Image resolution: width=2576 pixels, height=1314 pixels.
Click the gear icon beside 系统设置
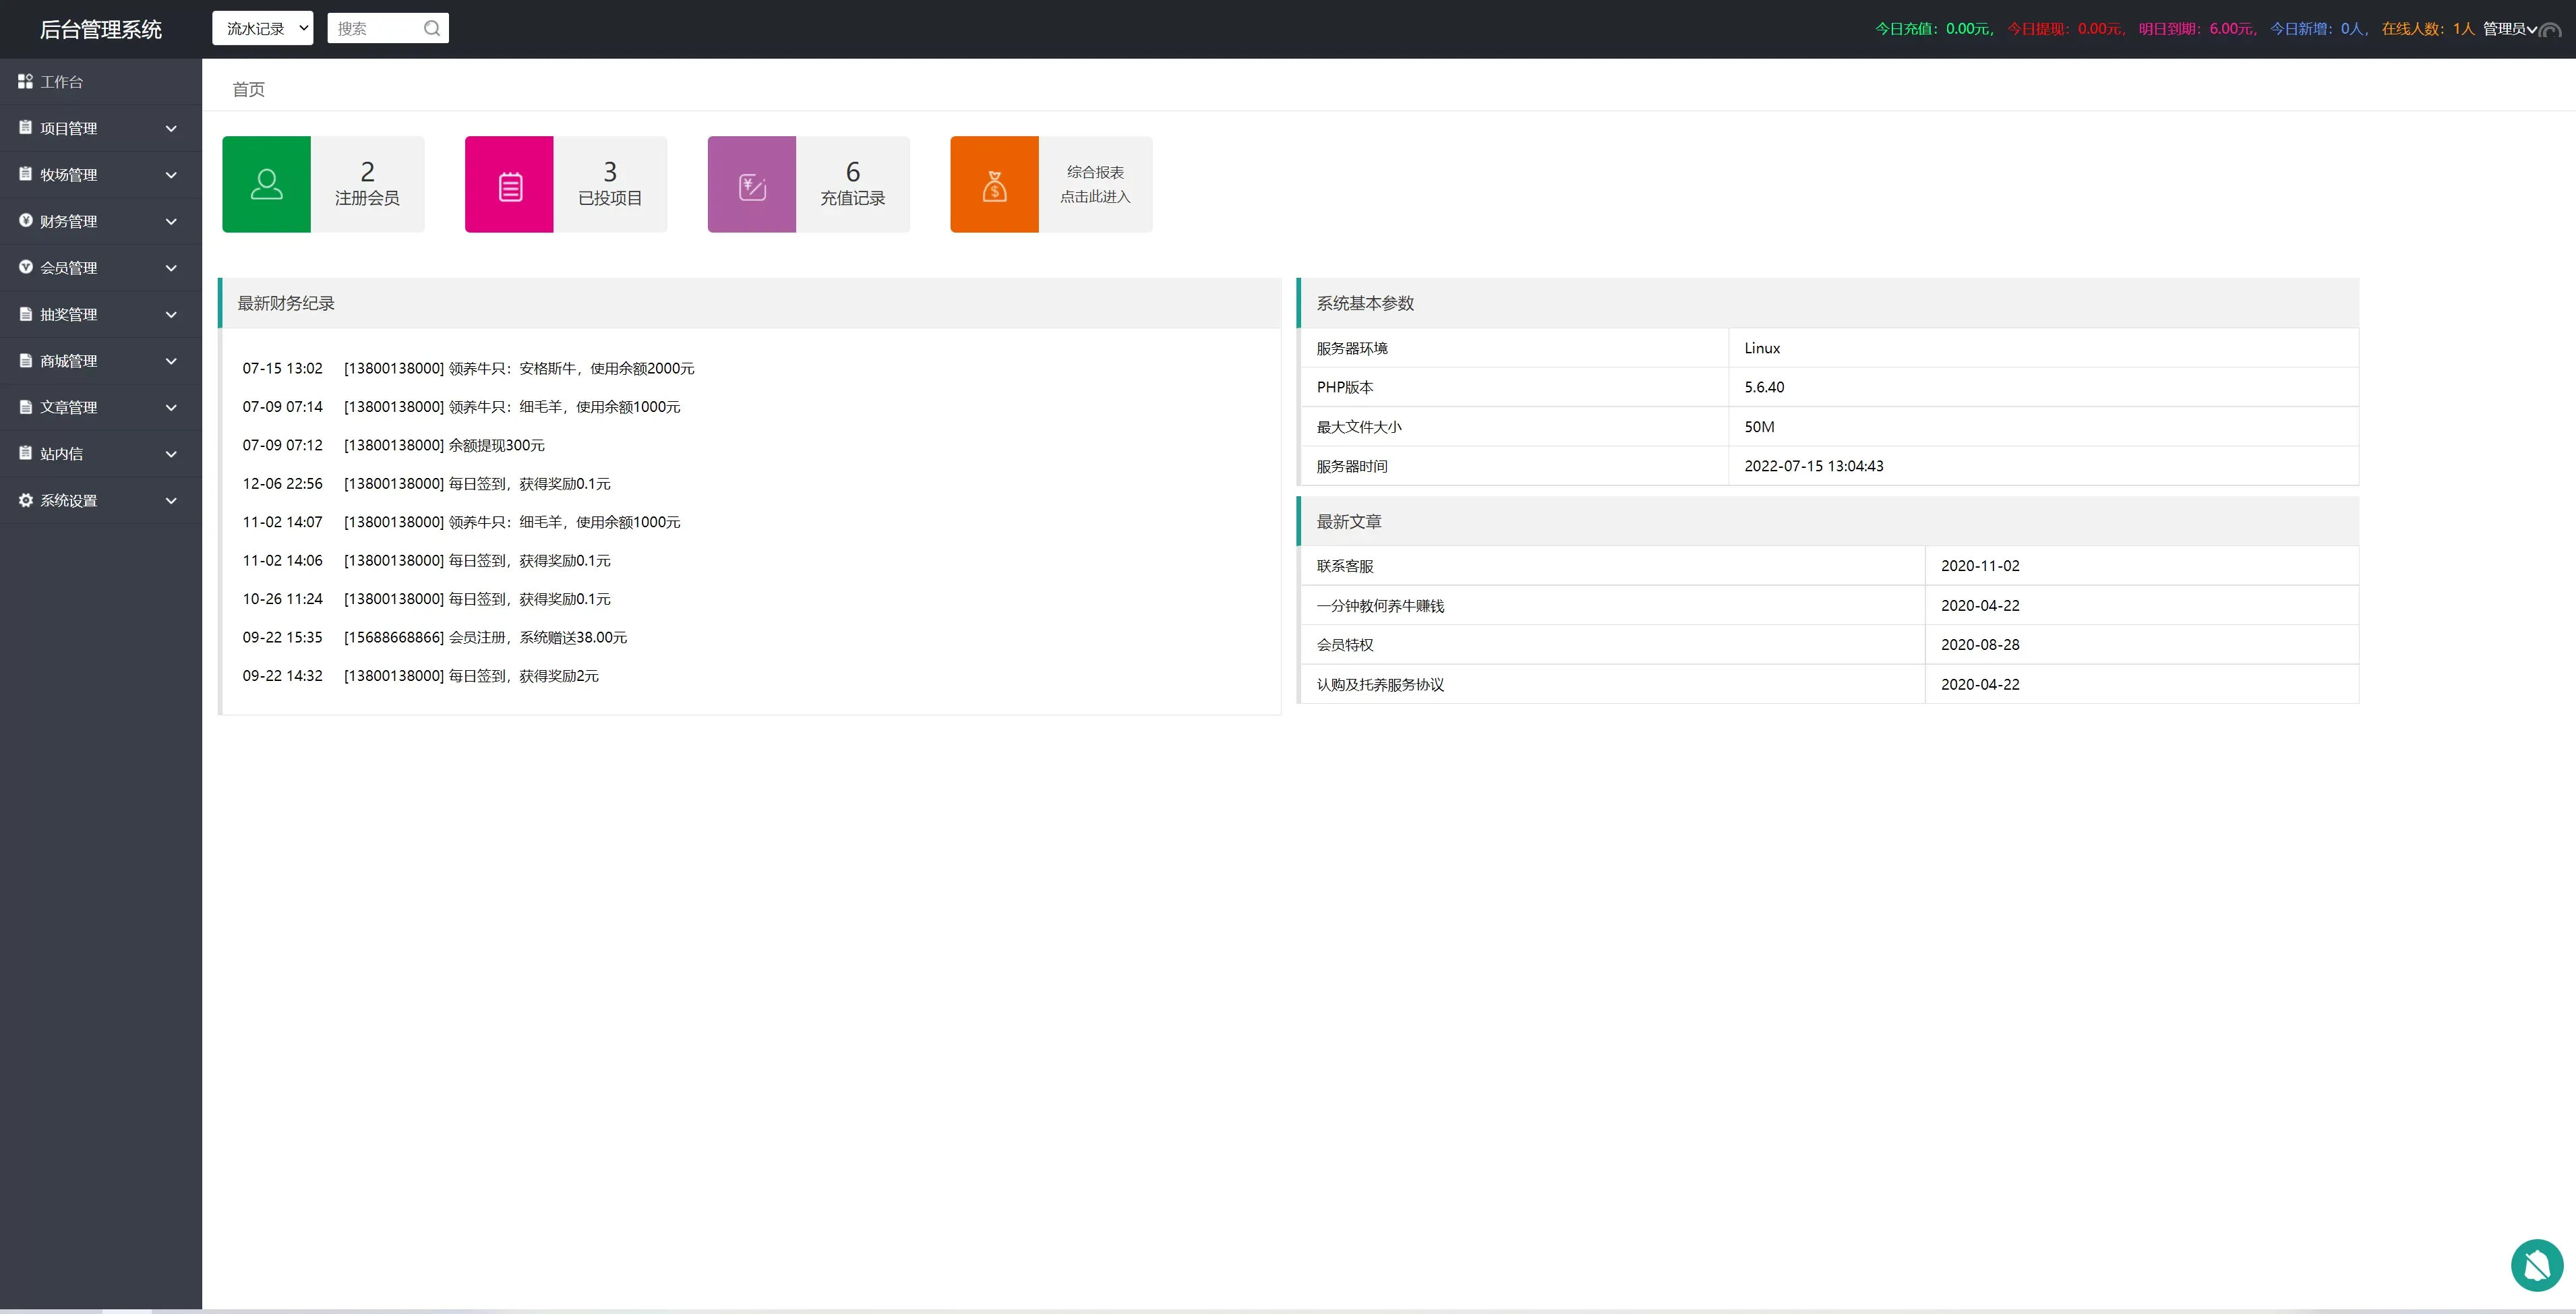[x=26, y=500]
